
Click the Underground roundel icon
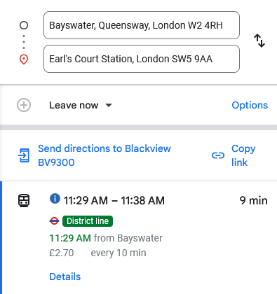pyautogui.click(x=54, y=220)
